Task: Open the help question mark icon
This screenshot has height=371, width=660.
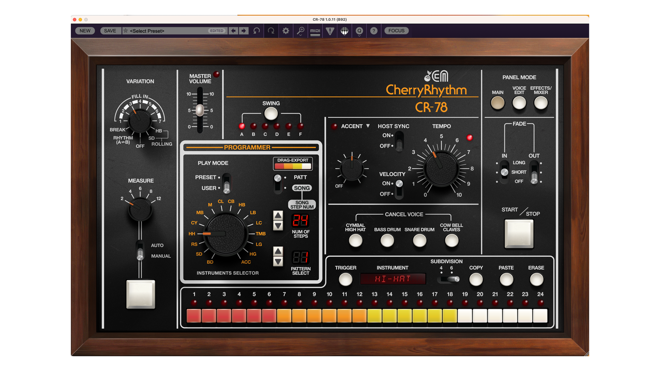Action: [374, 31]
